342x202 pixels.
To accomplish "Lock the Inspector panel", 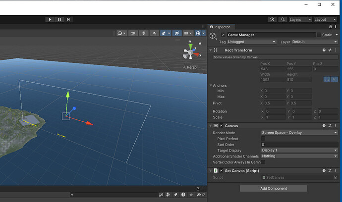I will coord(331,27).
